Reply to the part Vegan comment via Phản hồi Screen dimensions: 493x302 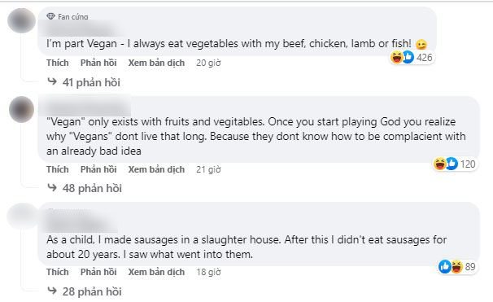98,63
